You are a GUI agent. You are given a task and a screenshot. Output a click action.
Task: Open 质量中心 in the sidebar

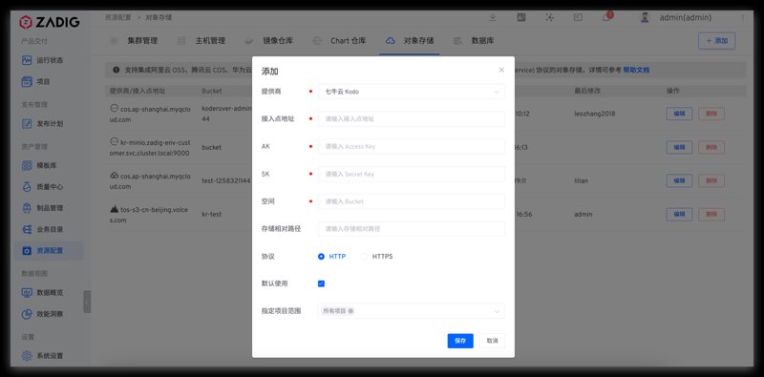click(43, 187)
